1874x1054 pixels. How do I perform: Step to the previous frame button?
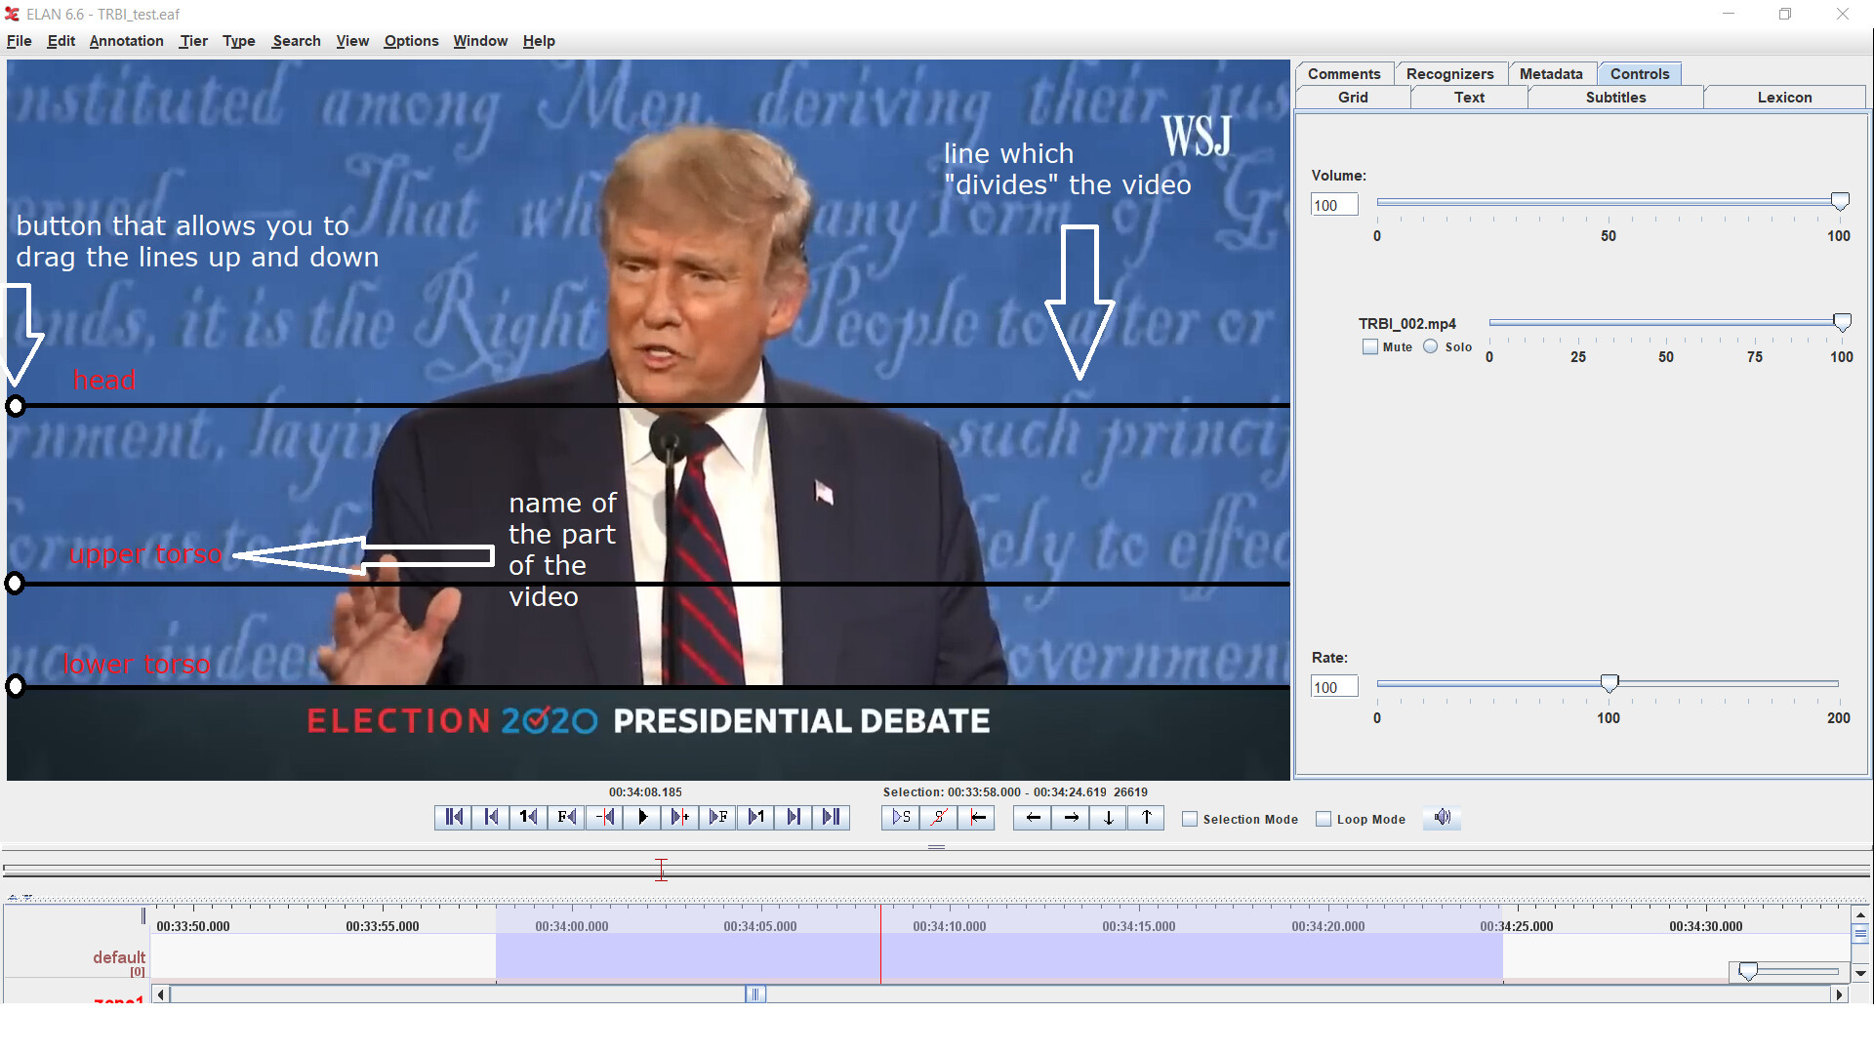[x=566, y=818]
